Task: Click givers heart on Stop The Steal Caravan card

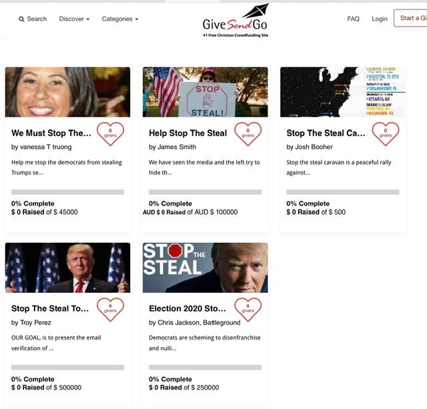Action: point(386,133)
